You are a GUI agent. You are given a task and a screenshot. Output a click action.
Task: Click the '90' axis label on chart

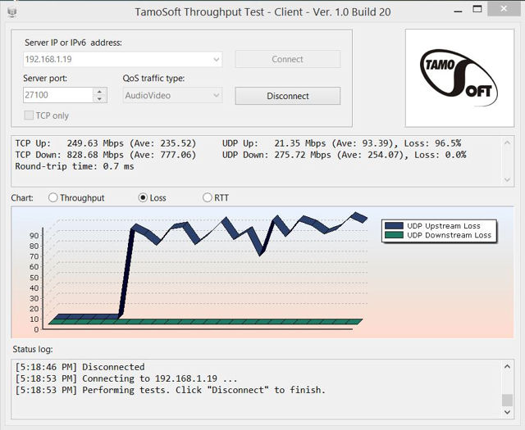tap(34, 235)
